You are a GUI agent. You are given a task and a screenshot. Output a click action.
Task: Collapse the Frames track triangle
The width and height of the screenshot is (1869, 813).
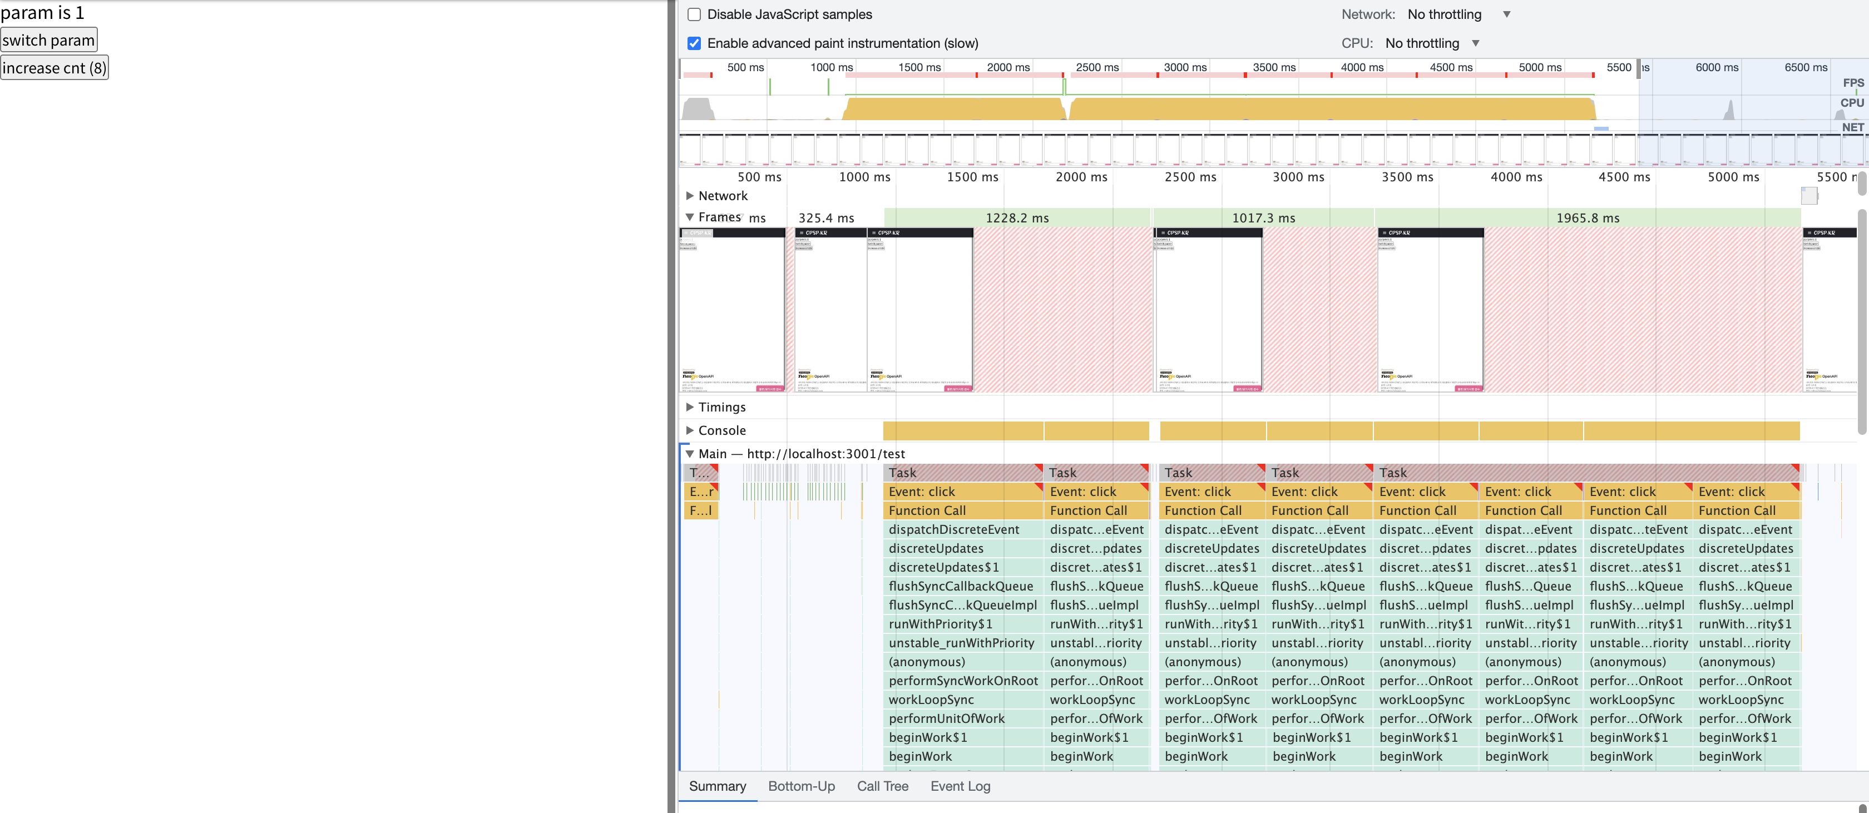[689, 217]
